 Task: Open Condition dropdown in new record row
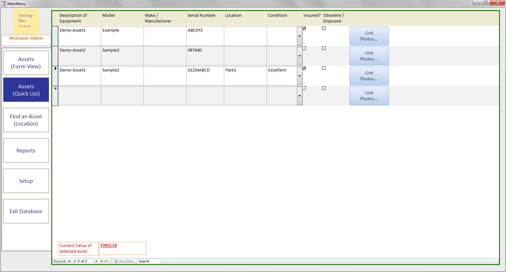tap(299, 96)
